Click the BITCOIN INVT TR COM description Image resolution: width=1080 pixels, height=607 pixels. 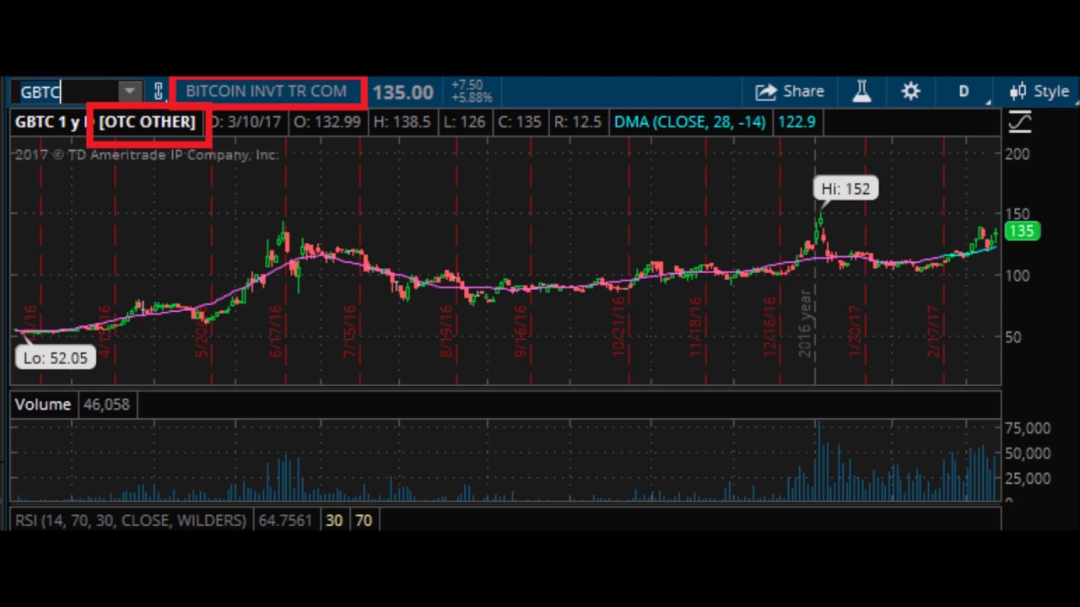(266, 91)
